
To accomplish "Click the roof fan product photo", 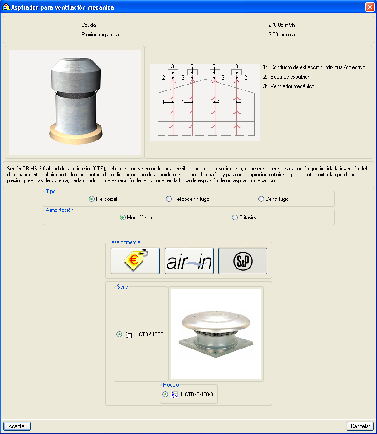I will tap(216, 334).
